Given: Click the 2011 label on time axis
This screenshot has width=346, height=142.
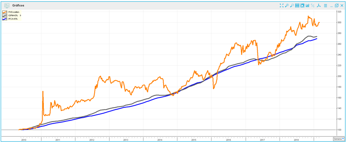Looking at the screenshot, I should 57,140.
